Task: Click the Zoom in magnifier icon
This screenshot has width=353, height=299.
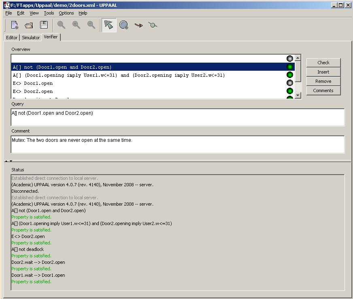Action: click(76, 25)
